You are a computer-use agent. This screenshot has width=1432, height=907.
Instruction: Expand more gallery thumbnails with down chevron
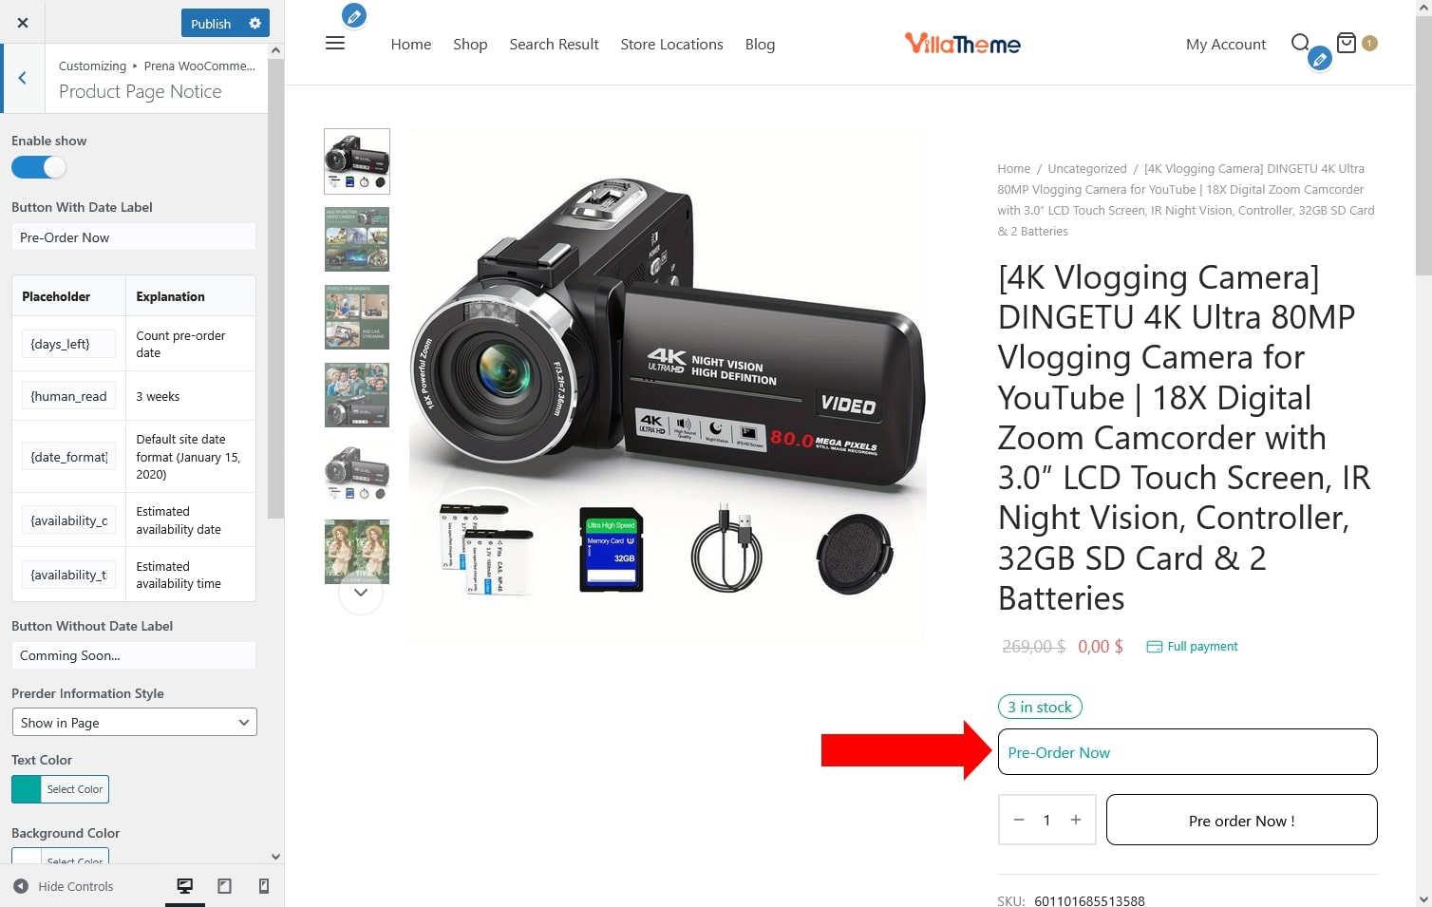(360, 593)
